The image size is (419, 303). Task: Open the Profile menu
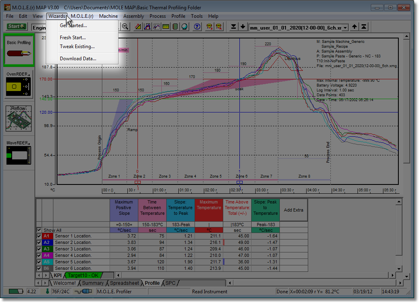click(178, 16)
